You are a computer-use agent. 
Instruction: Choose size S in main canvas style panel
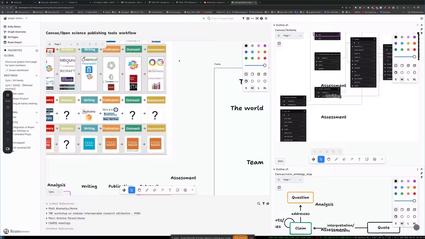[x=246, y=88]
